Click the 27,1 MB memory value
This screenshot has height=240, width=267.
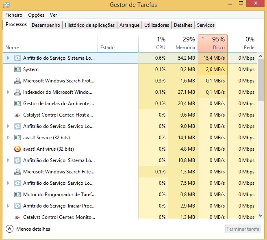pos(187,92)
